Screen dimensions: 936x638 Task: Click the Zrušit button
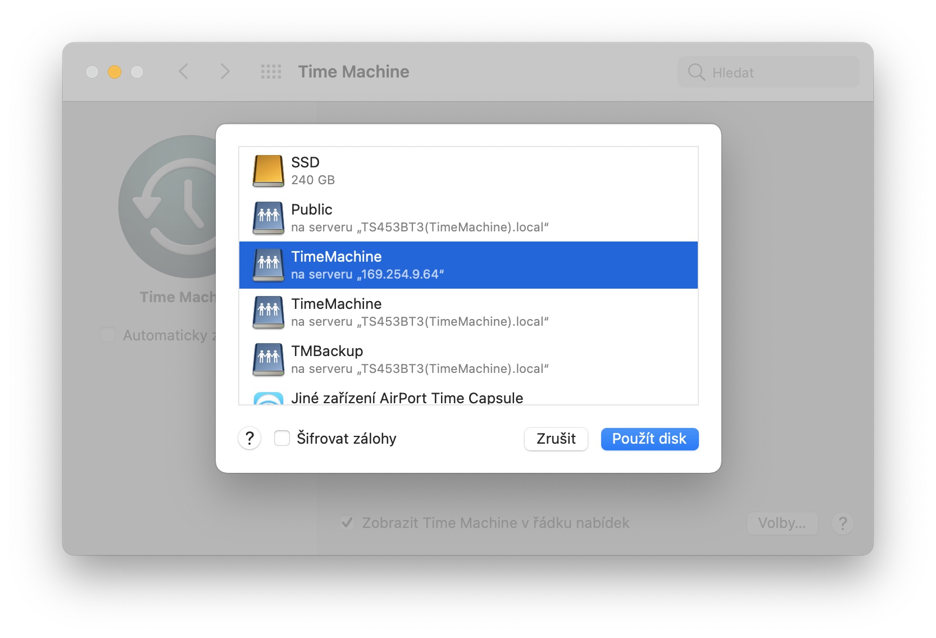click(556, 439)
